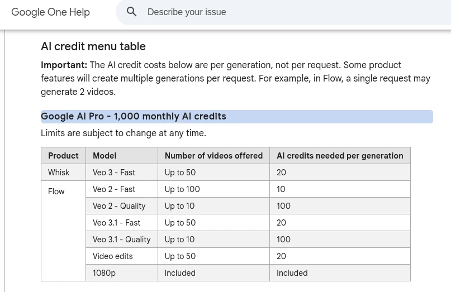Click credits value '10' for Veo 2 - Fast
451x292 pixels.
(x=340, y=189)
